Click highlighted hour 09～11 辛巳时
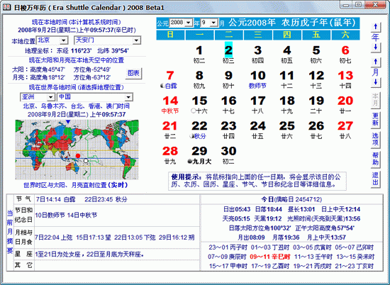390x285 pixels. point(270,257)
